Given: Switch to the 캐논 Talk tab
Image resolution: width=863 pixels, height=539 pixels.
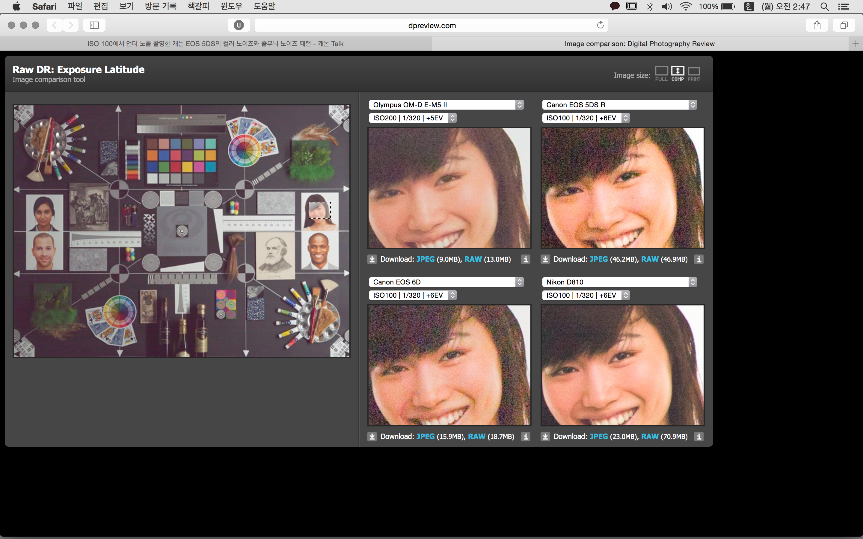Looking at the screenshot, I should coord(215,43).
